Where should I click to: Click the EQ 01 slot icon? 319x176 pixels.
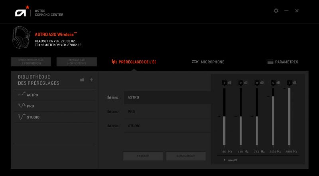(109, 97)
